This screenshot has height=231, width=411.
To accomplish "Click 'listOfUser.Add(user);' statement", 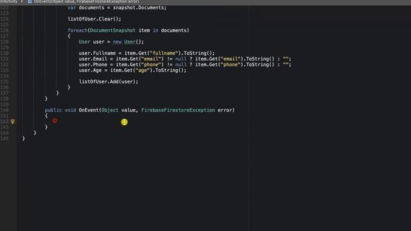I will pyautogui.click(x=109, y=81).
